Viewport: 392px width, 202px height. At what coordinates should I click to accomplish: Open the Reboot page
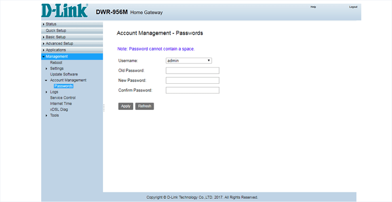point(56,63)
